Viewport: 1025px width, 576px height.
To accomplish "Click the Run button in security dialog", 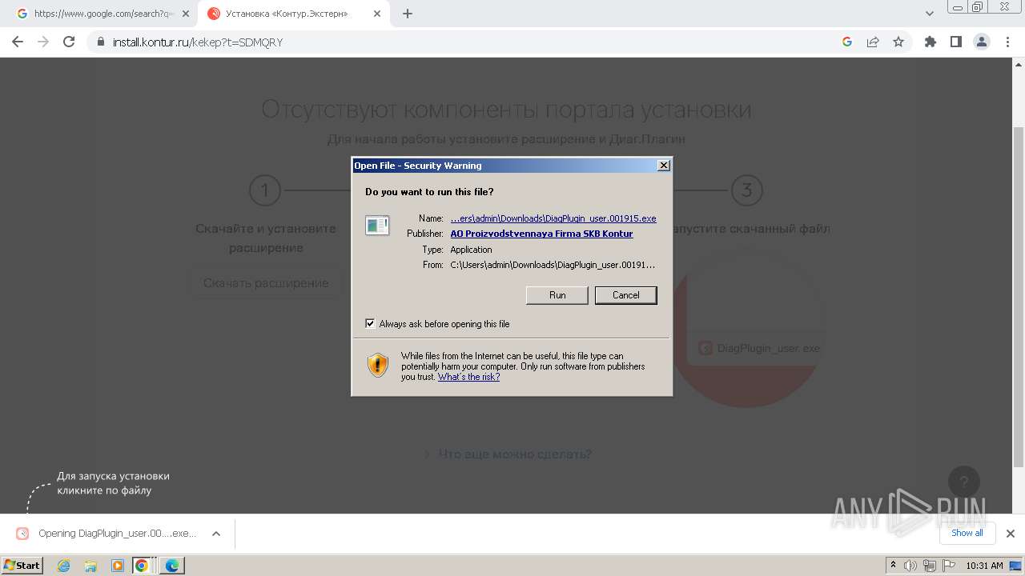I will click(557, 295).
